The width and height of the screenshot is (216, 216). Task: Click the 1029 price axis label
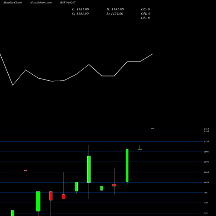tap(206, 182)
